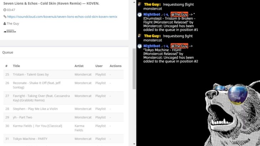Click The Guy's avatar badge on the flight message

(x=140, y=4)
